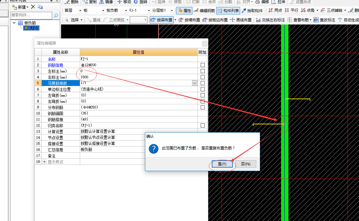Tick the 附加 checkbox for 左标注(mm) row
The width and height of the screenshot is (359, 221).
203,71
